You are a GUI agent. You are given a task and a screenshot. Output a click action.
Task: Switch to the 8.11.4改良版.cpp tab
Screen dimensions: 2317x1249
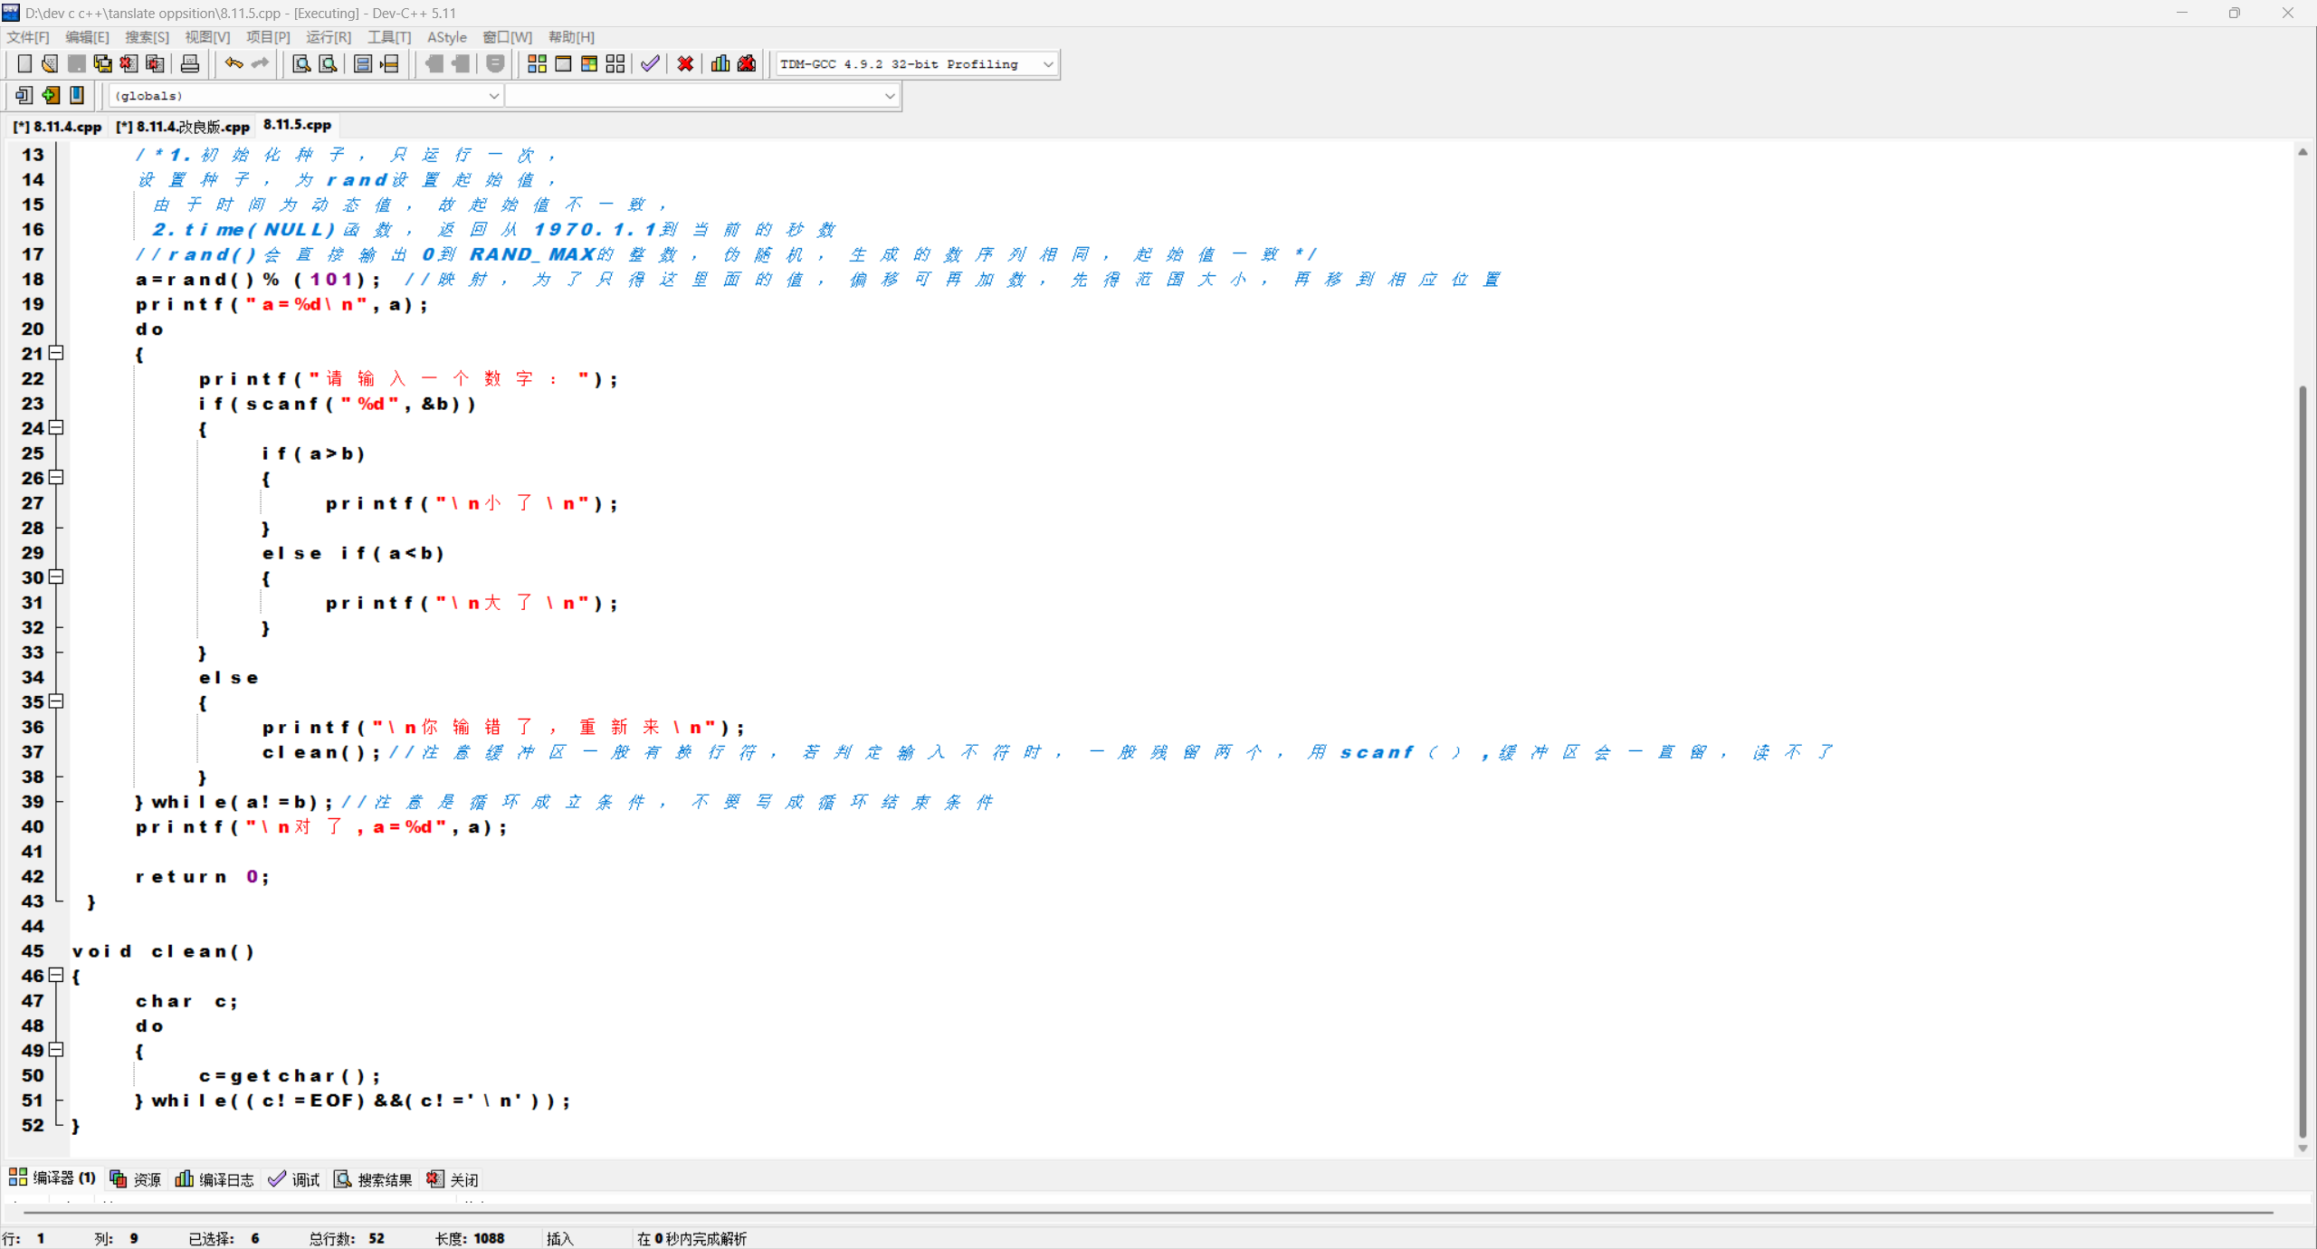click(x=183, y=127)
